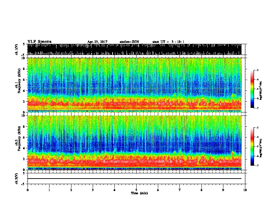Click time axis tick label "9"
Viewport: 276px width, 213px height.
223,190
